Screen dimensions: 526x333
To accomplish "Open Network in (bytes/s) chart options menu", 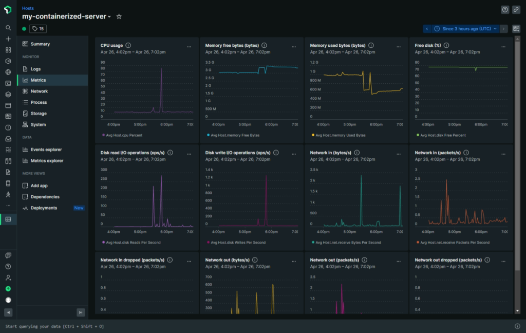I will pos(399,154).
